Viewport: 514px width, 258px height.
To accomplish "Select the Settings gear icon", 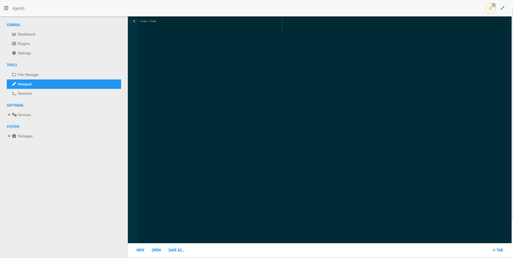I will [x=14, y=53].
